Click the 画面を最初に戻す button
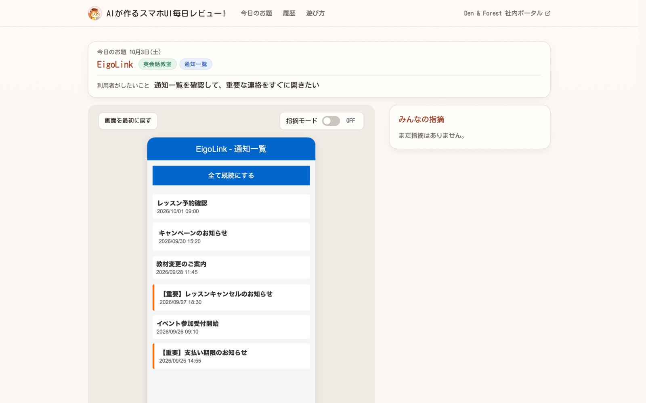This screenshot has width=646, height=403. 128,121
